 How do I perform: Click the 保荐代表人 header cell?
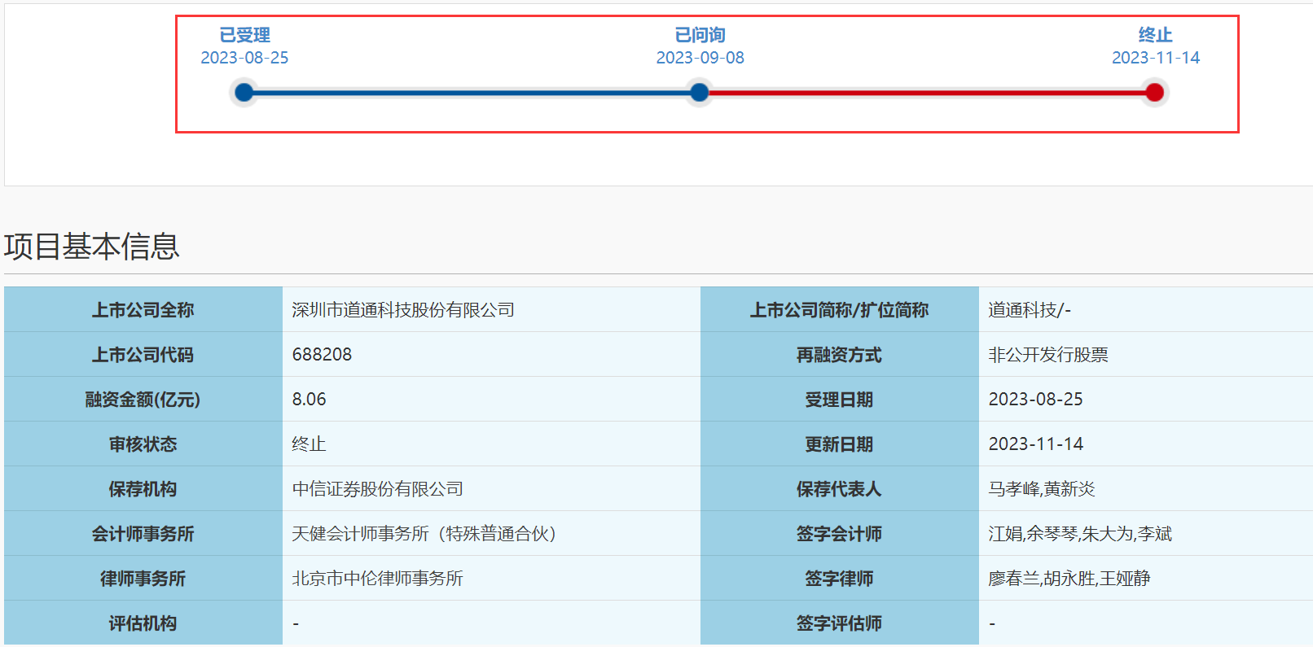coord(840,488)
